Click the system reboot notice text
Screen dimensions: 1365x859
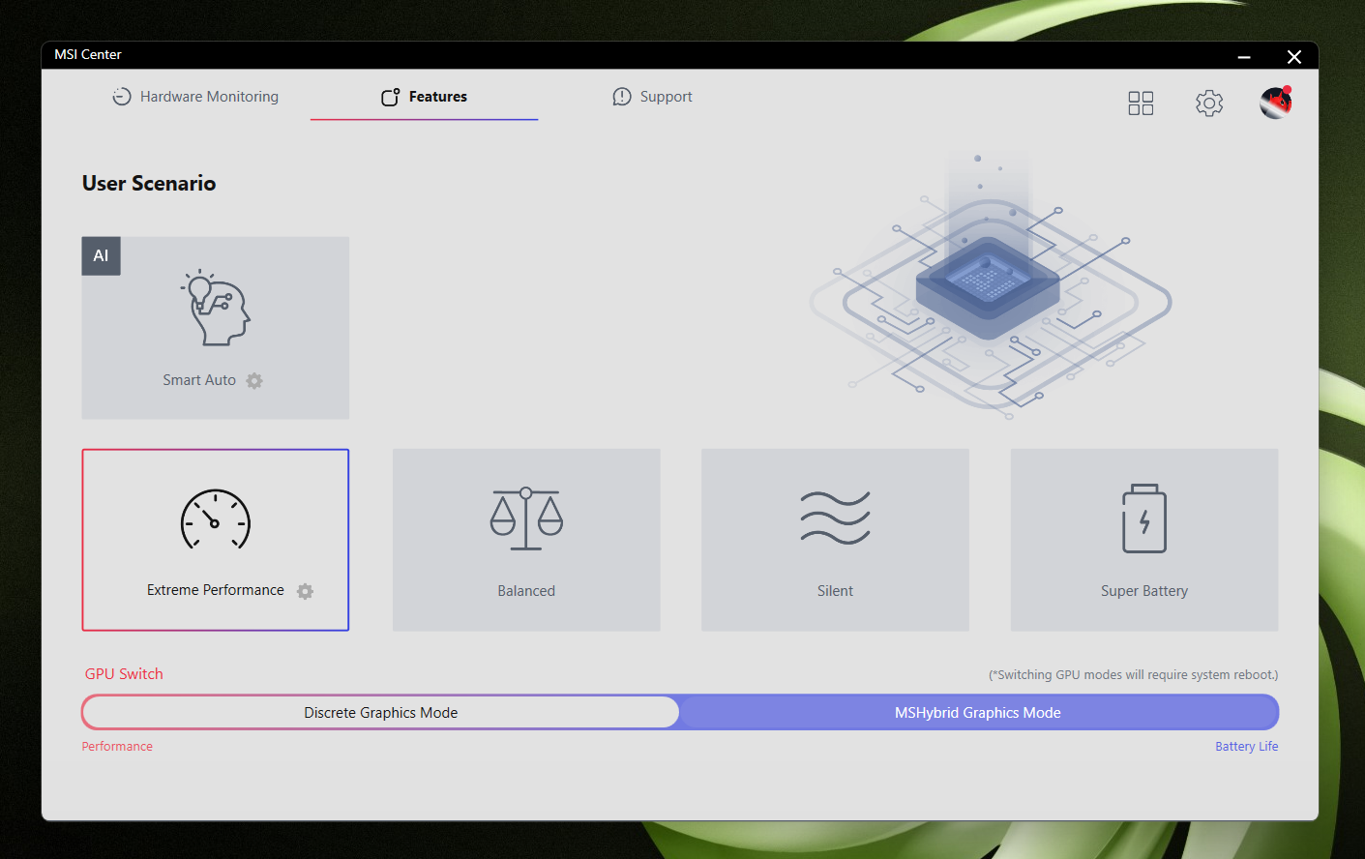pos(1133,675)
